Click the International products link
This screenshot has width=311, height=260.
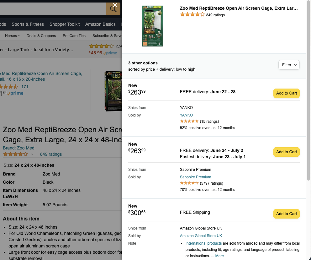[203, 243]
